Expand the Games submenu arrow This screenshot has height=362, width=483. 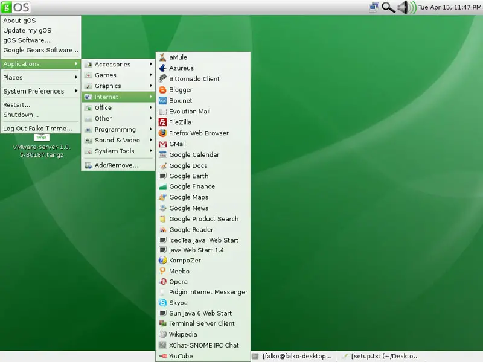[x=151, y=75]
